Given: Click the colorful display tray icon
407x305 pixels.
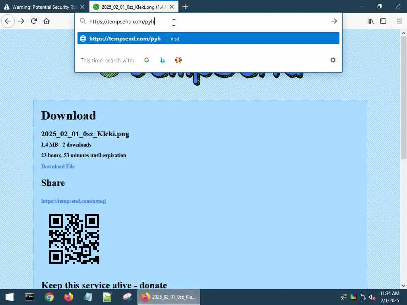Looking at the screenshot, I should pyautogui.click(x=353, y=297).
